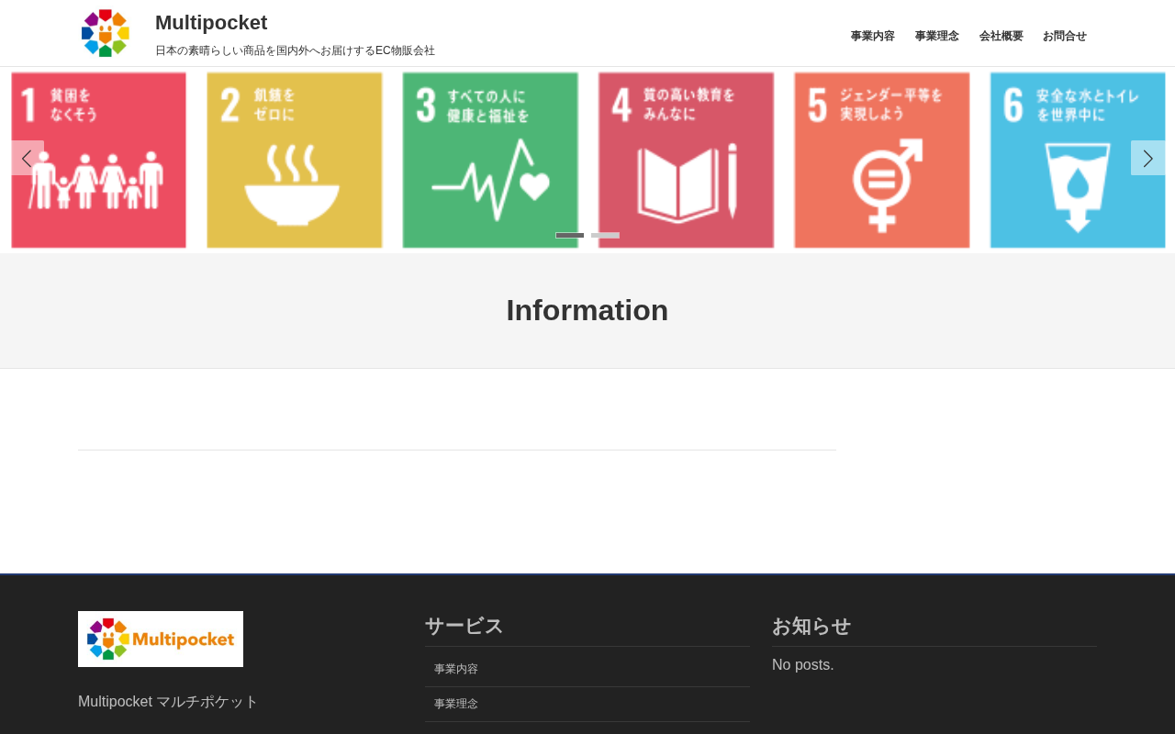Show the previous slide with the left arrow
1175x734 pixels.
pos(27,158)
